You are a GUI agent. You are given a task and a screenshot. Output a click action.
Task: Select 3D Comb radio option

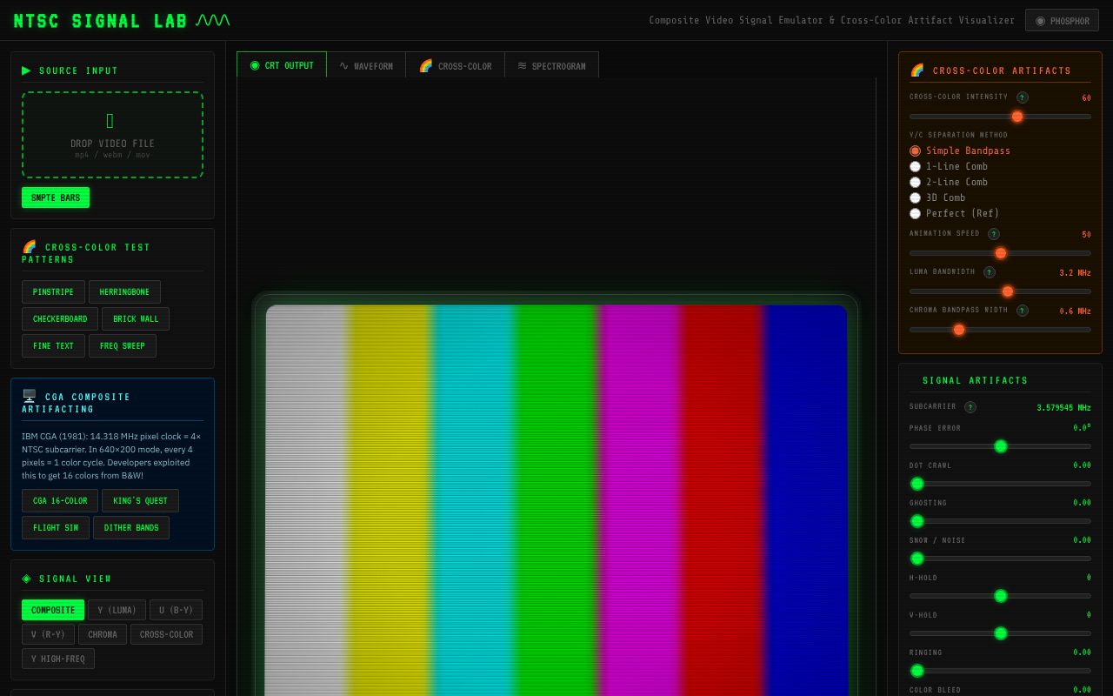[915, 197]
